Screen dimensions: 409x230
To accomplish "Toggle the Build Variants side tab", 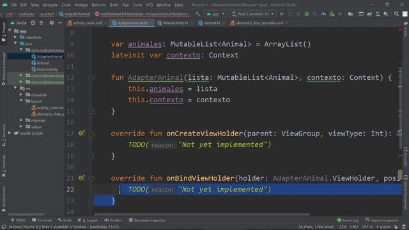I will point(3,199).
